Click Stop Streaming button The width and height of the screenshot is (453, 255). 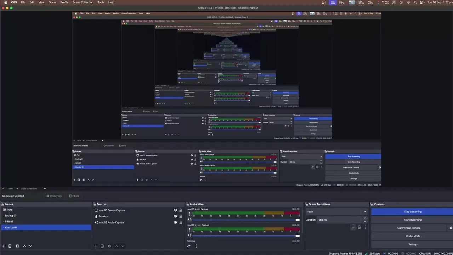(x=413, y=211)
